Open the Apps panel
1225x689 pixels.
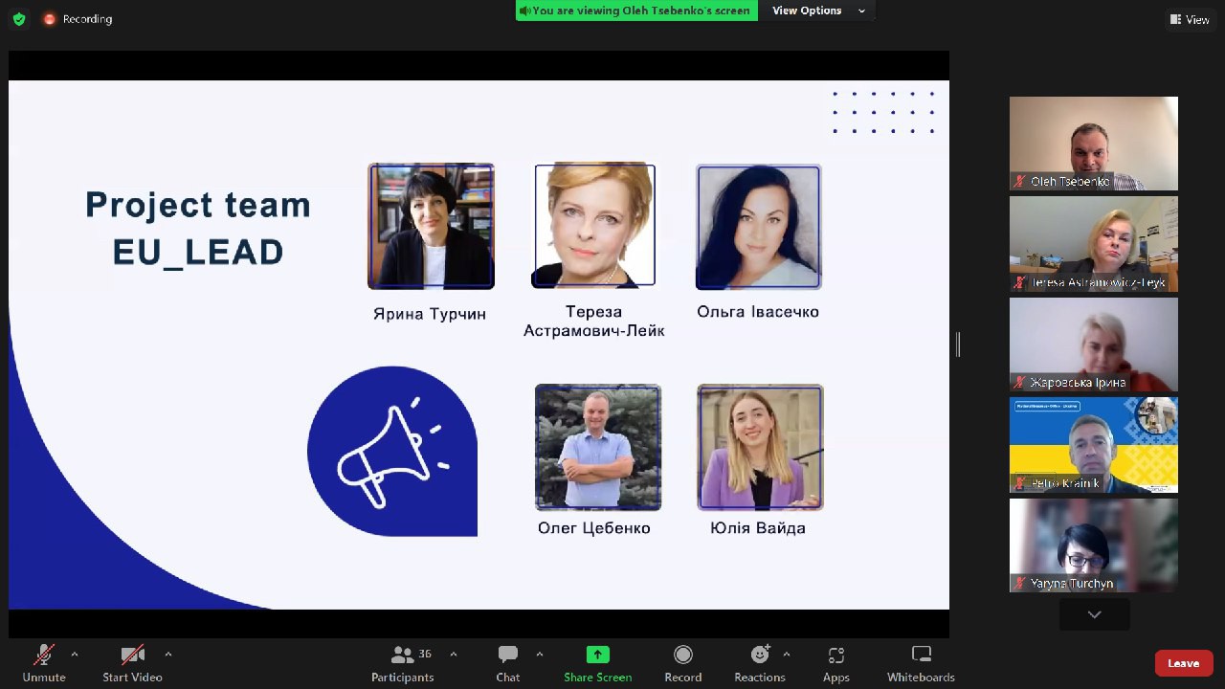pyautogui.click(x=835, y=663)
